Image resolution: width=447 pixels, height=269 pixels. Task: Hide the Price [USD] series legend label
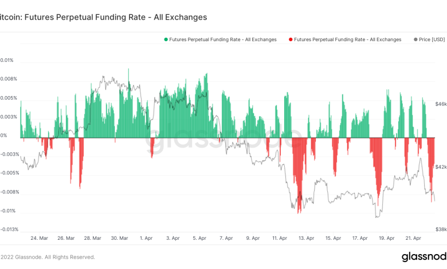(x=432, y=39)
